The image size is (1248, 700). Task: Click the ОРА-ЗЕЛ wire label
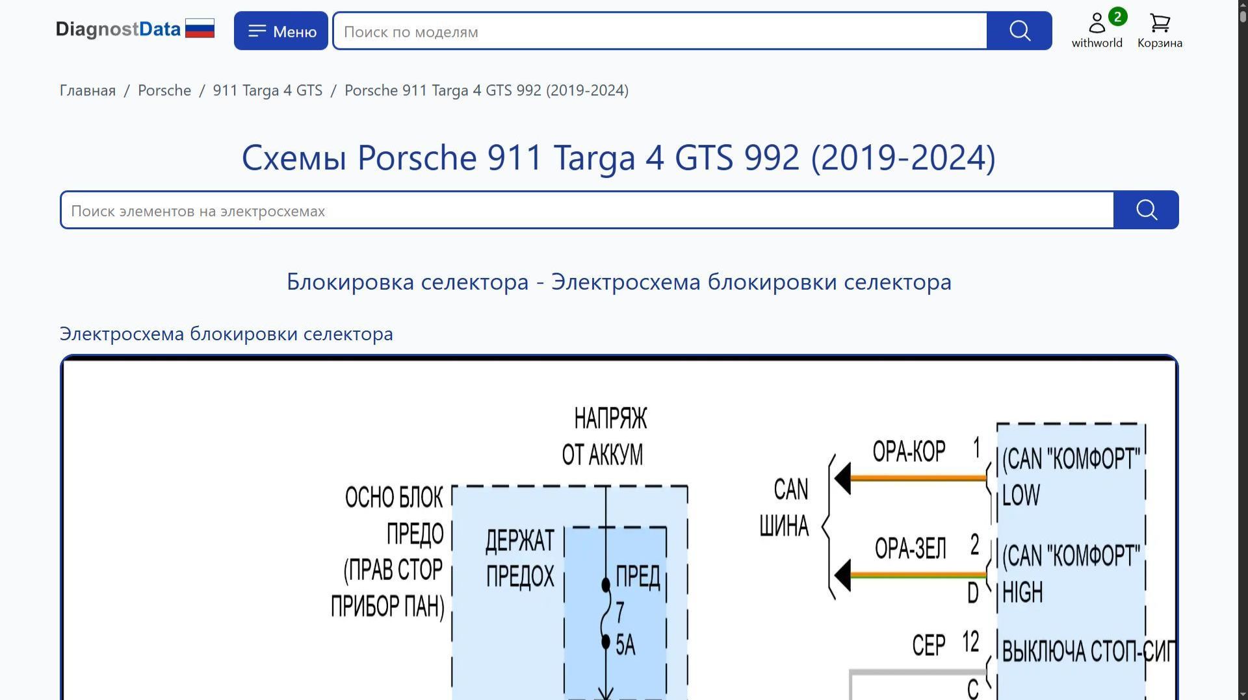click(x=910, y=549)
